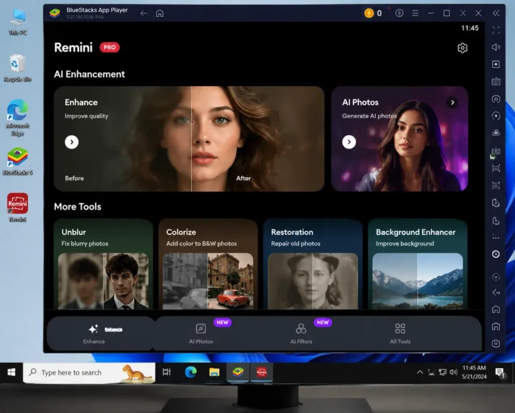The height and width of the screenshot is (413, 515).
Task: Select BlueStacks 5 desktop shortcut
Action: pos(17,162)
